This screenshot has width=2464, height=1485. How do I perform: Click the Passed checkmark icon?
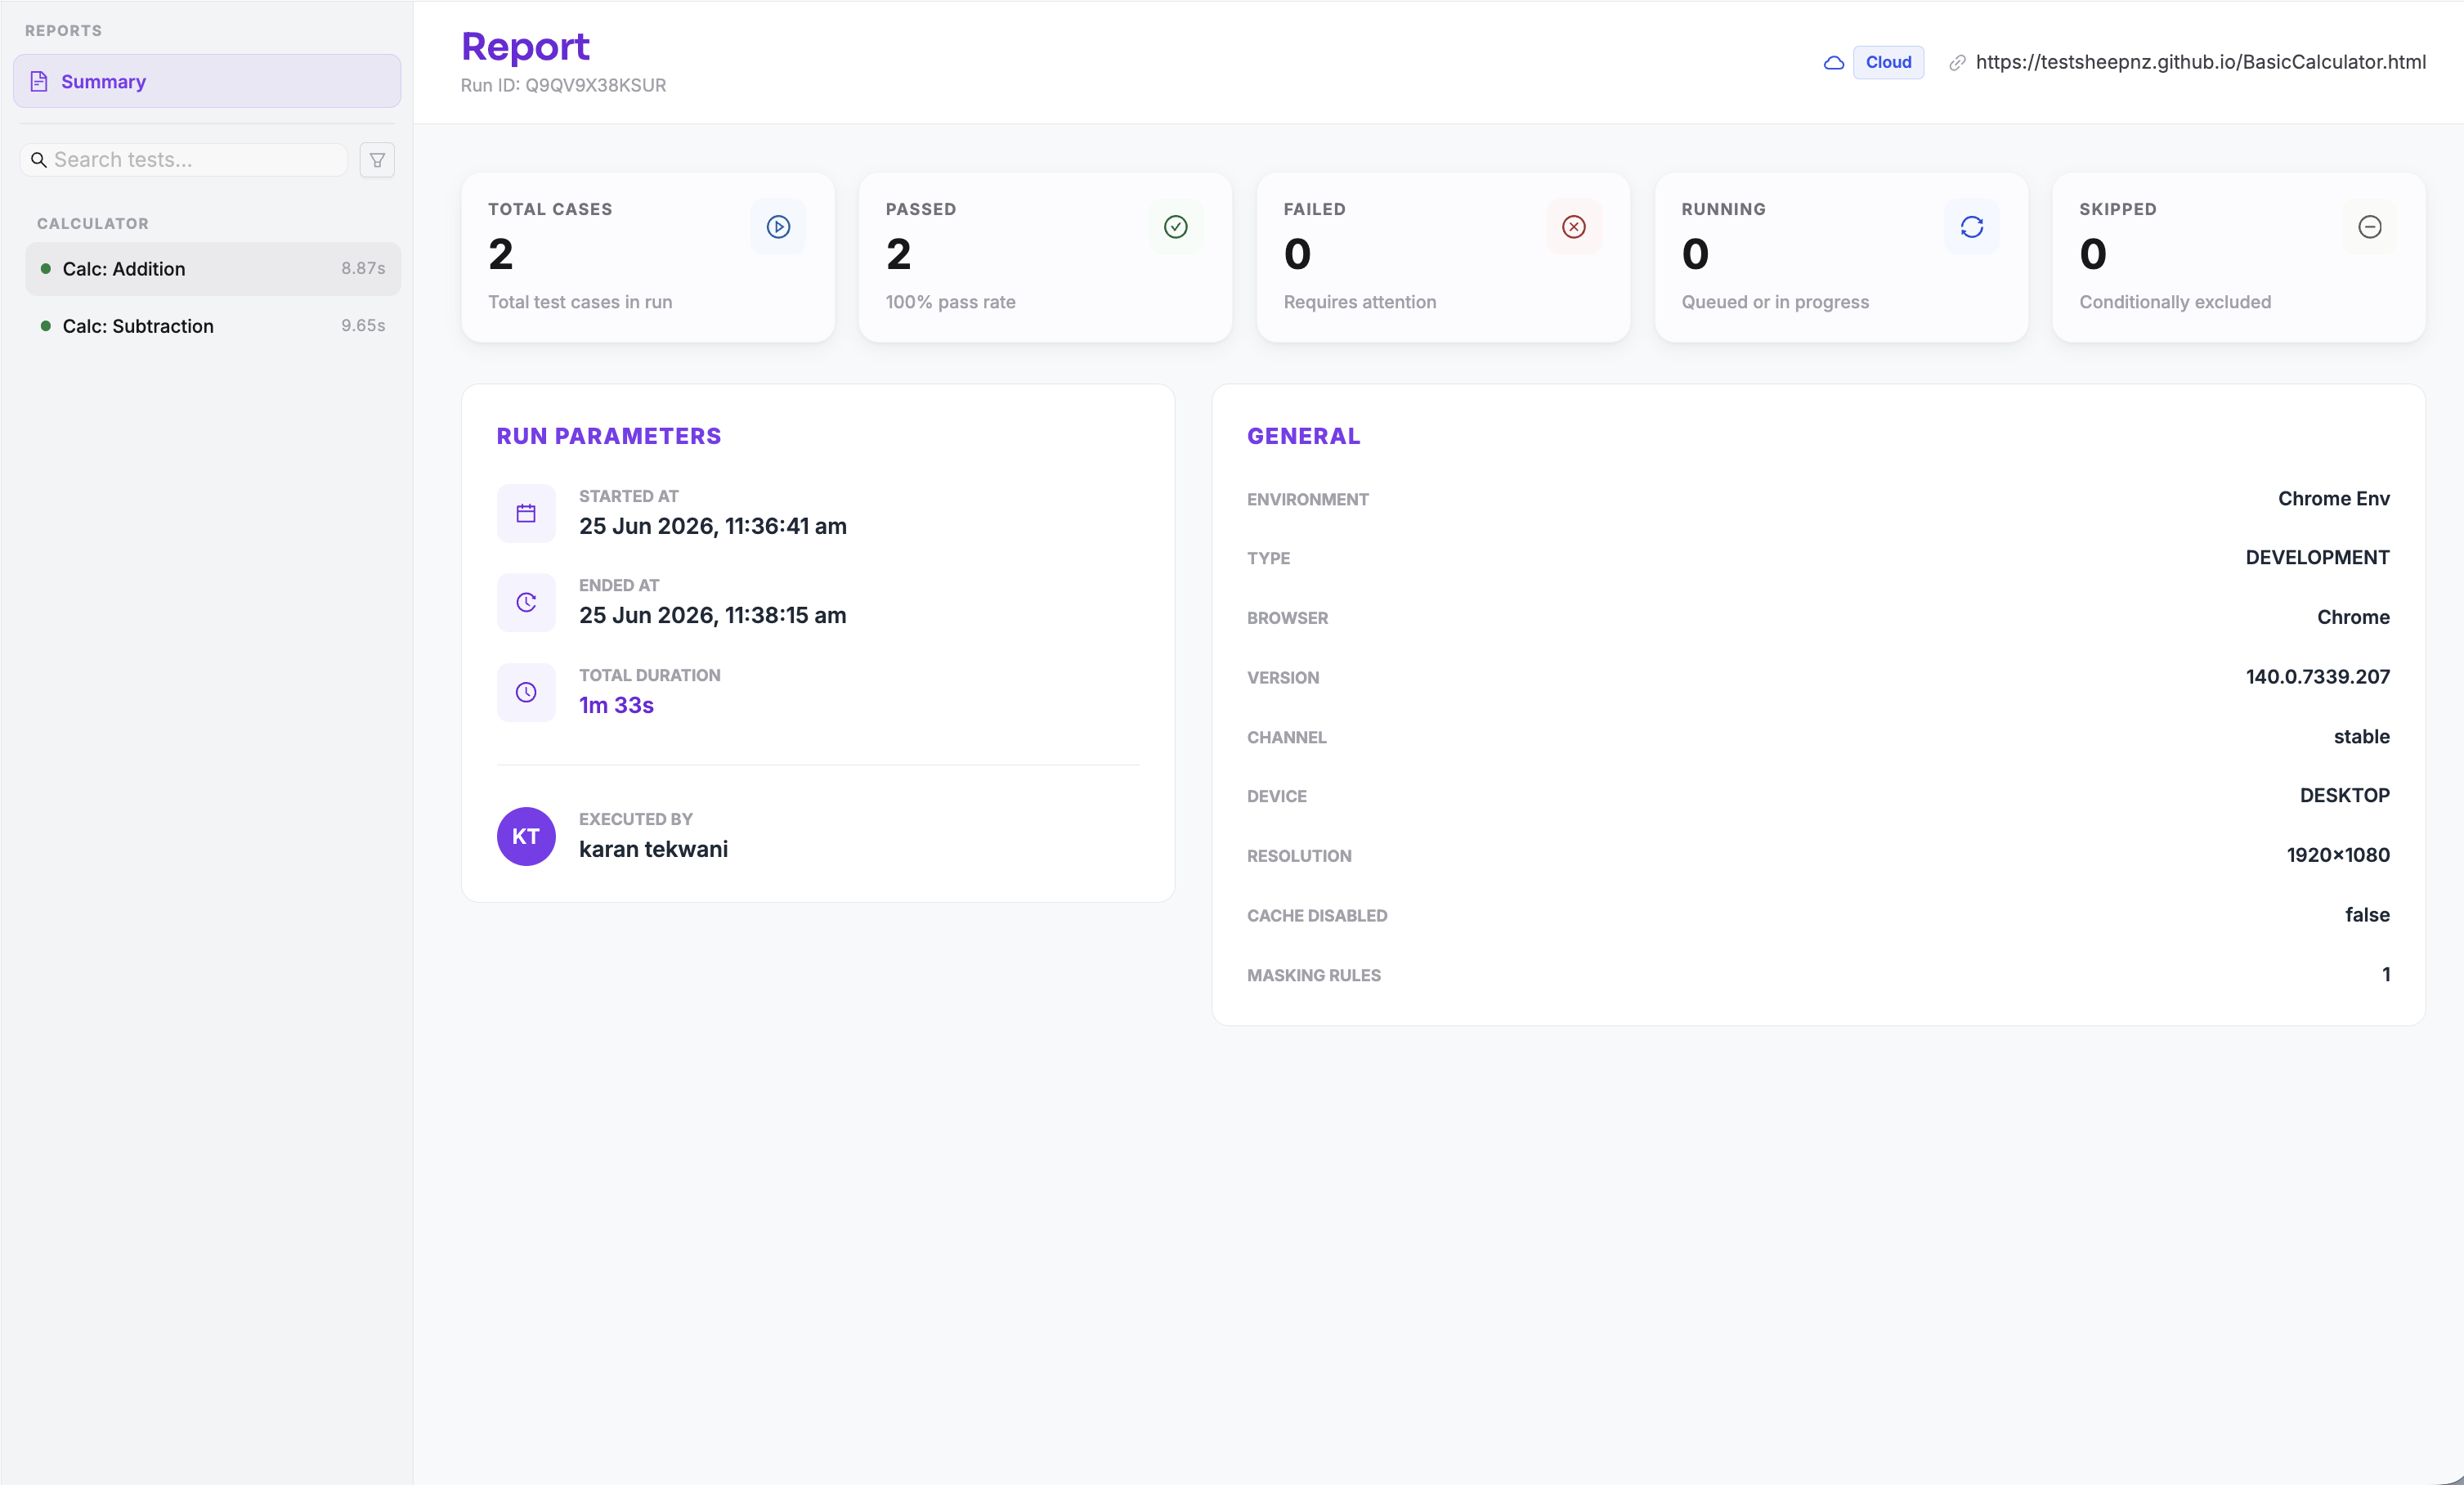point(1176,227)
